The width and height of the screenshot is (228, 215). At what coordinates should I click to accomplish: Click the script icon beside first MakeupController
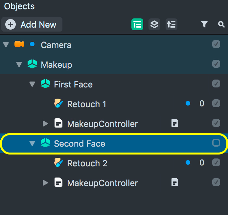click(x=175, y=123)
